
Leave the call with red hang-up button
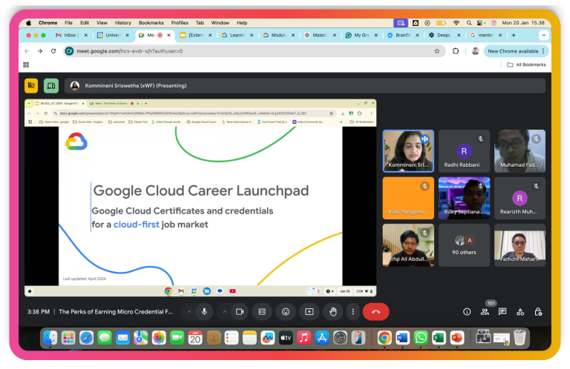click(376, 312)
